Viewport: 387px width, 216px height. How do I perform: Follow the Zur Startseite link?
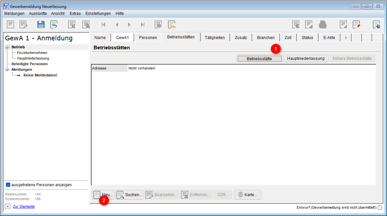tap(24, 207)
